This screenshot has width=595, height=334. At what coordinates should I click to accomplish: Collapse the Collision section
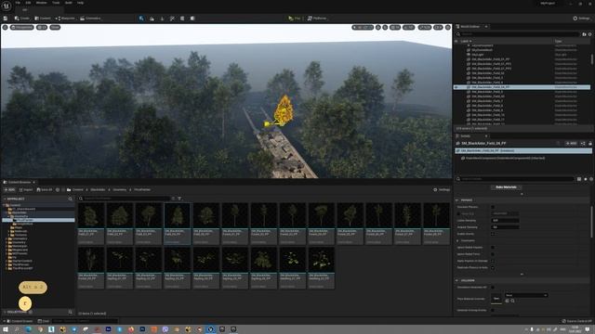click(x=456, y=280)
